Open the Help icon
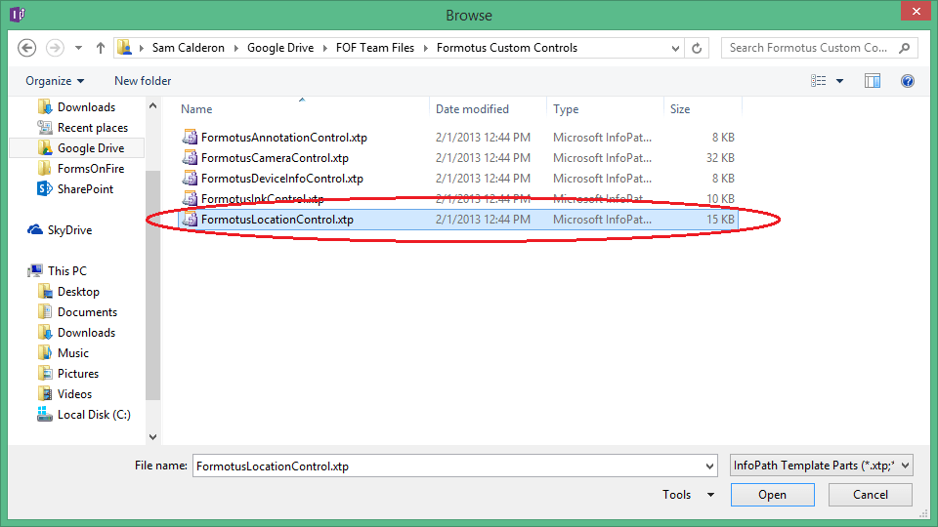This screenshot has width=938, height=527. pos(907,81)
